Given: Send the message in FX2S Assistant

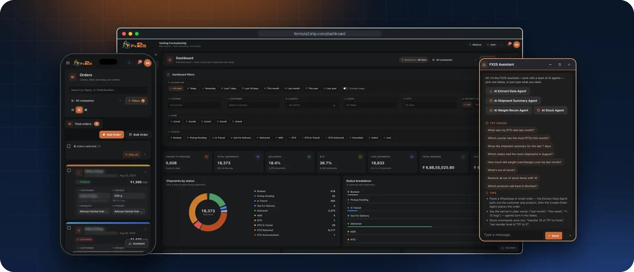Looking at the screenshot, I should [x=553, y=236].
